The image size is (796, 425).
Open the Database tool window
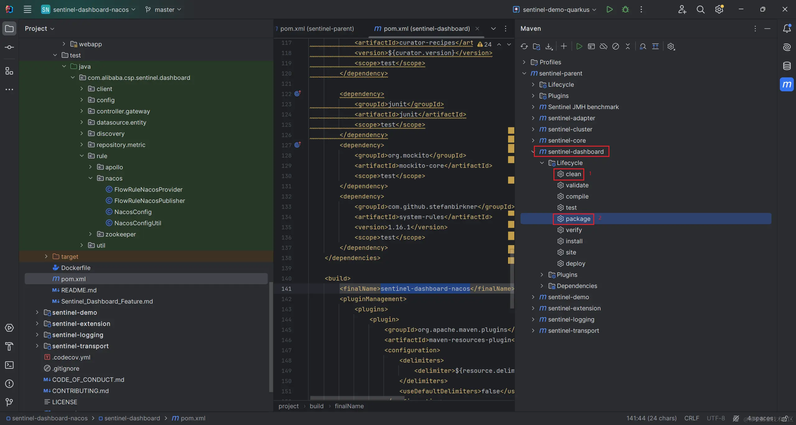click(787, 66)
